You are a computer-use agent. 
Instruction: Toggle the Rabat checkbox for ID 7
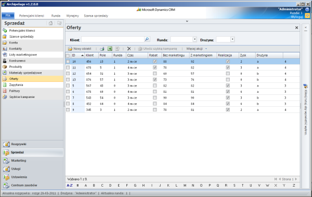(155, 98)
